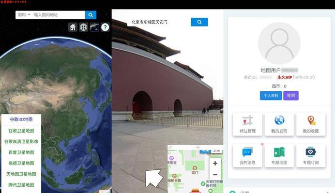335x193 pixels.
Task: Open 我的消息 messages card
Action: [x=247, y=156]
